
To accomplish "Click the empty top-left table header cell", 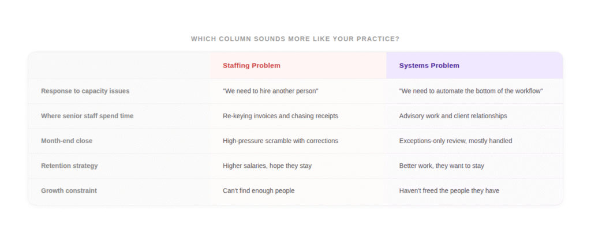I will (x=119, y=65).
